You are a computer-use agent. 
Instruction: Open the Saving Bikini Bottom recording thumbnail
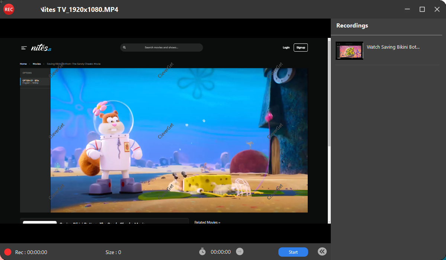349,51
